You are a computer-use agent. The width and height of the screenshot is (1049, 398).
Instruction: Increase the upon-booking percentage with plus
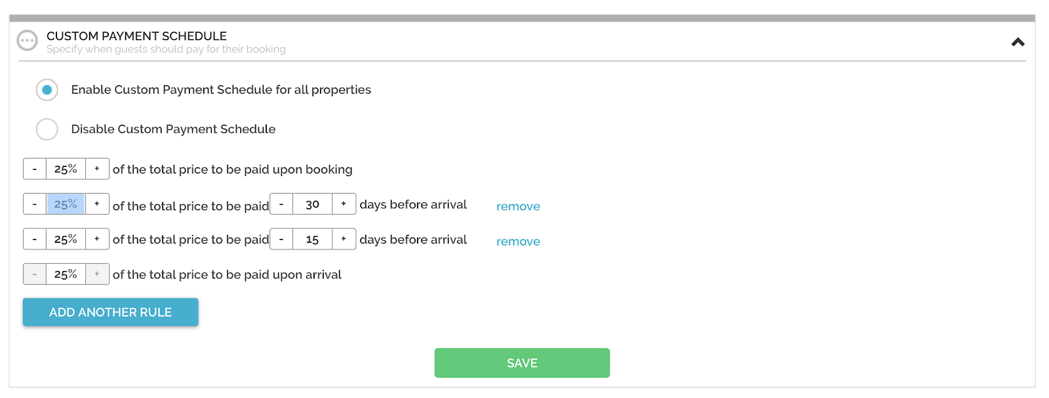[97, 169]
